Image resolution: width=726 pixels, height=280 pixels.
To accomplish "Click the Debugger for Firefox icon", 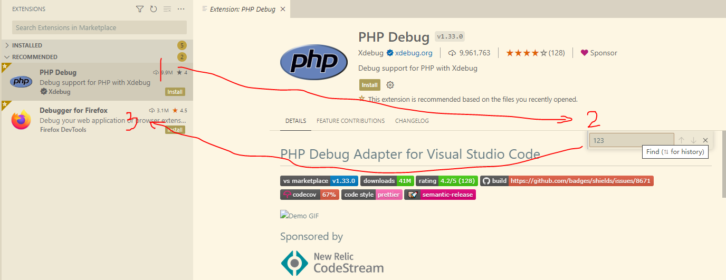I will pyautogui.click(x=21, y=120).
